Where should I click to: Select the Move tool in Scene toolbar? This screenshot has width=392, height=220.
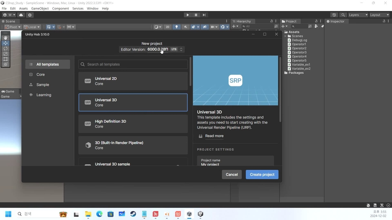click(5, 43)
